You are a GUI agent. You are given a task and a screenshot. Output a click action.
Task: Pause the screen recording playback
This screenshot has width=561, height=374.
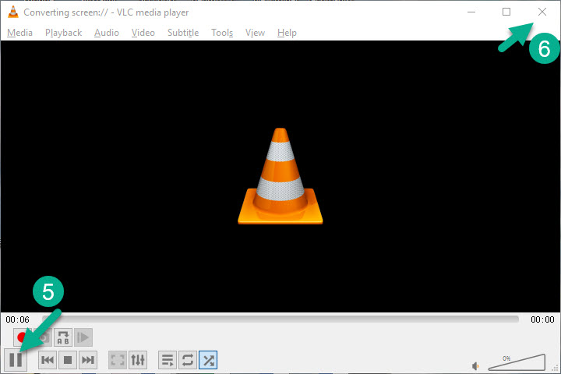16,359
